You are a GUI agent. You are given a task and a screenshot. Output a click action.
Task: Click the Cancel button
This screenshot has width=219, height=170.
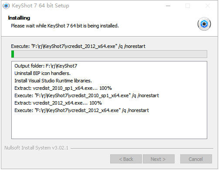(196, 159)
